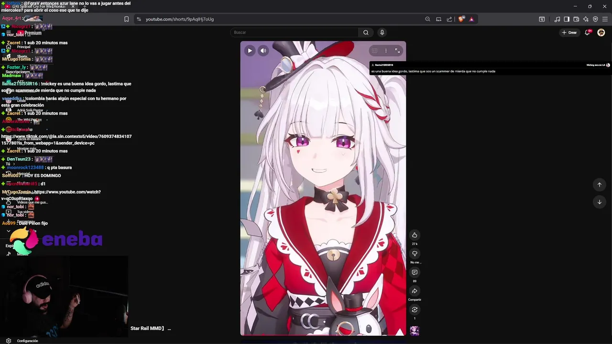
Task: Click the Buscar search field
Action: coord(294,32)
